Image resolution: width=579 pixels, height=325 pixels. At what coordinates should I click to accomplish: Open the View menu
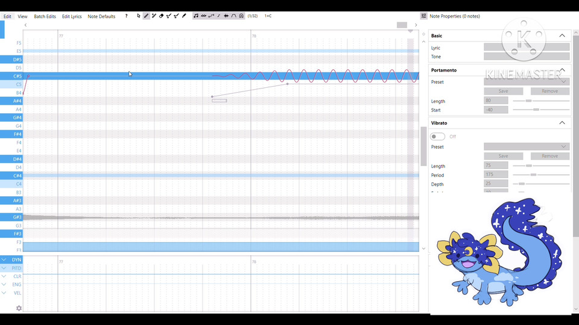click(22, 16)
